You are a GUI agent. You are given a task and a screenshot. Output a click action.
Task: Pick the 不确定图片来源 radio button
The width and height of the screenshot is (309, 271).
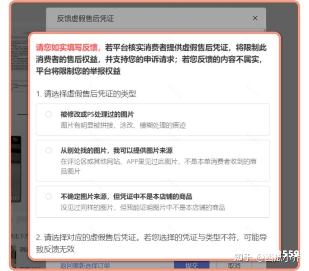pos(48,196)
